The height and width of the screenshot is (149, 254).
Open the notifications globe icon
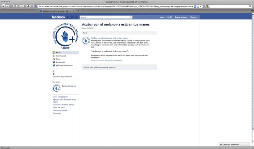[x=76, y=17]
